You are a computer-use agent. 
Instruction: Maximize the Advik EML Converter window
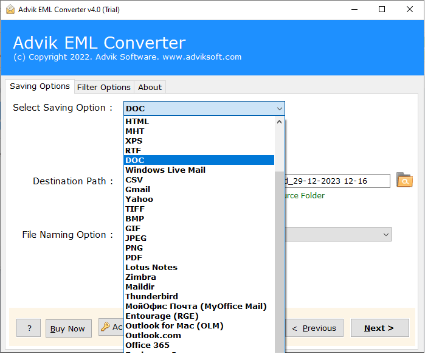tap(382, 10)
